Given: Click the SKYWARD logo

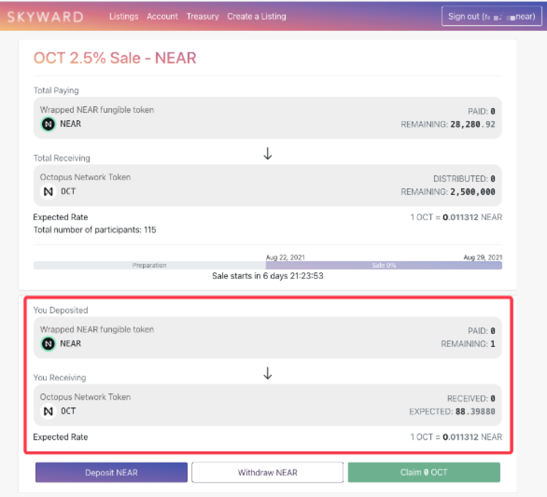Looking at the screenshot, I should [x=45, y=16].
